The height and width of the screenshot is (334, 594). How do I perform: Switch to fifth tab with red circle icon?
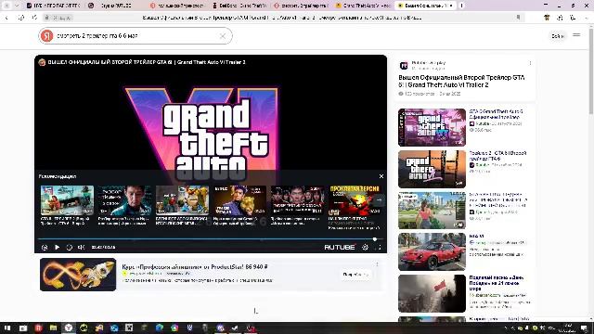click(x=301, y=6)
